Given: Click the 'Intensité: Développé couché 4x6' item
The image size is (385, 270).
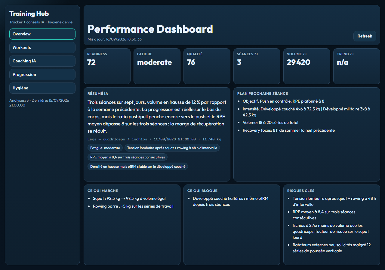Looking at the screenshot, I should click(306, 112).
